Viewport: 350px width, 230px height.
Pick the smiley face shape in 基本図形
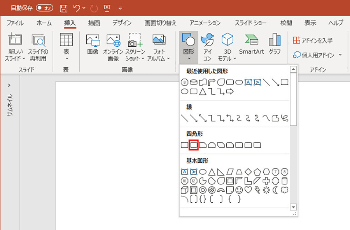239,190
